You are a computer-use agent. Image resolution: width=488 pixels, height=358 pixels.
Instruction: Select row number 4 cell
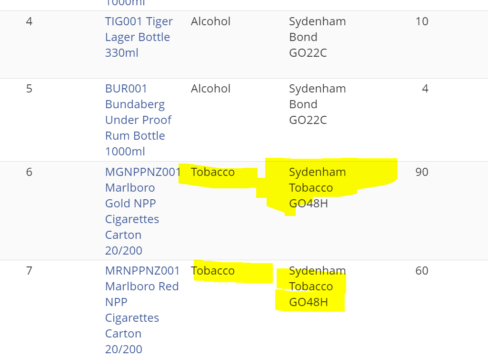coord(29,21)
